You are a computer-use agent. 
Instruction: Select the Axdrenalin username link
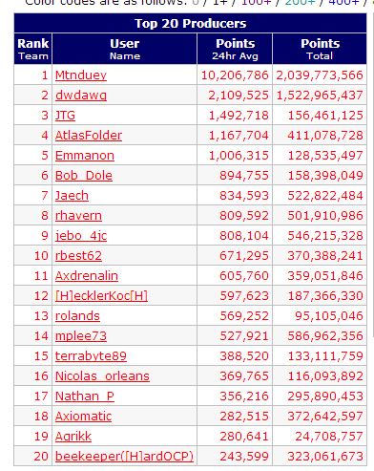[x=87, y=276]
